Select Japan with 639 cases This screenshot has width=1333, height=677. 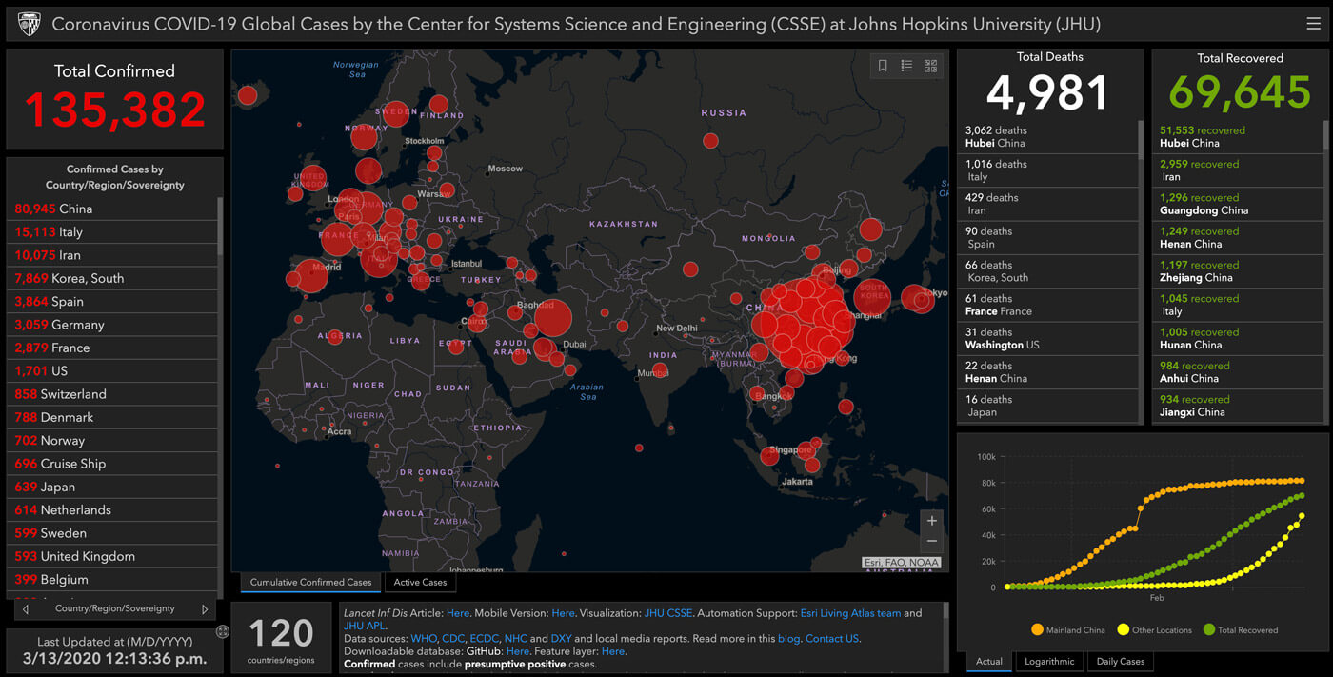114,487
